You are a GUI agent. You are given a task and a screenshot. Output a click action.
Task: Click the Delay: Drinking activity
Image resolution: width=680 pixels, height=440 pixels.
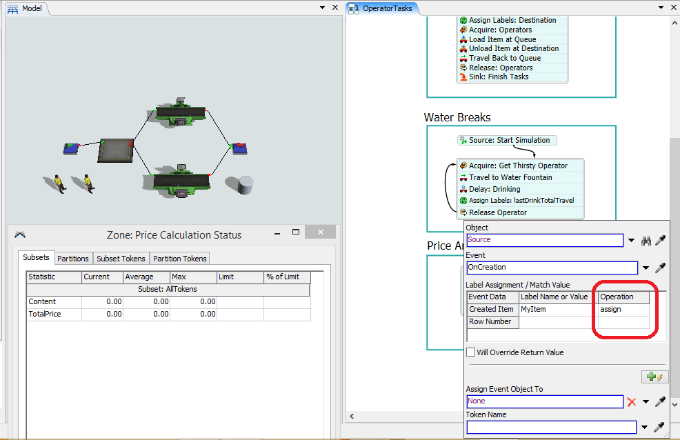pyautogui.click(x=494, y=189)
